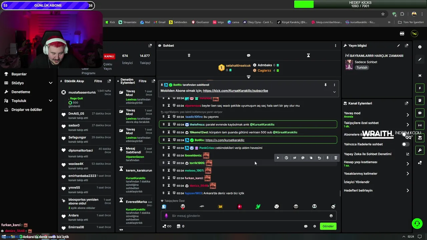The width and height of the screenshot is (427, 240).
Task: Click the trash icon under Sohbet header
Action: click(189, 55)
